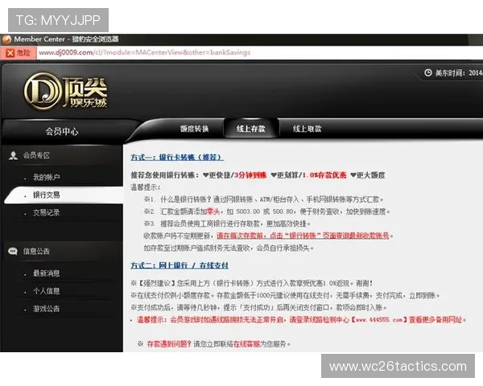The image size is (483, 386).
Task: Click the line starting 支付成功后
Action: tap(258, 307)
